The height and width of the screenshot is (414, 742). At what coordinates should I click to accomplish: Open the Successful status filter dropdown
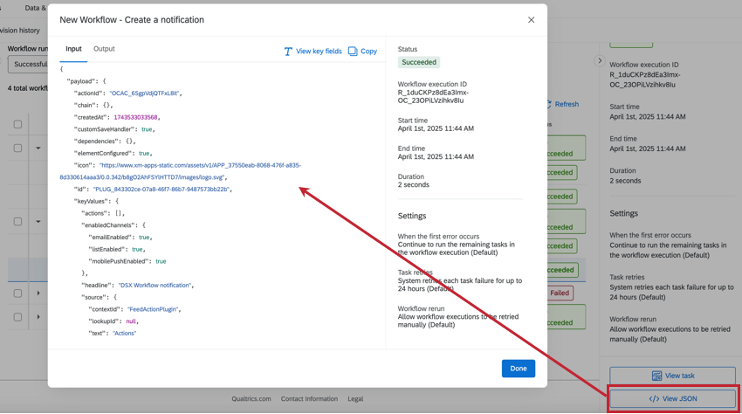click(28, 64)
